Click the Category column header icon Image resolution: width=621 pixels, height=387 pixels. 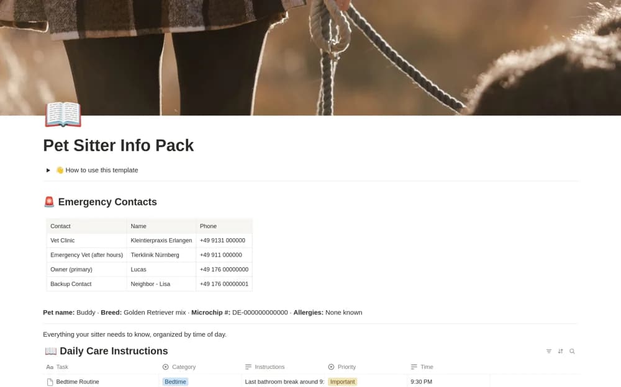(166, 367)
